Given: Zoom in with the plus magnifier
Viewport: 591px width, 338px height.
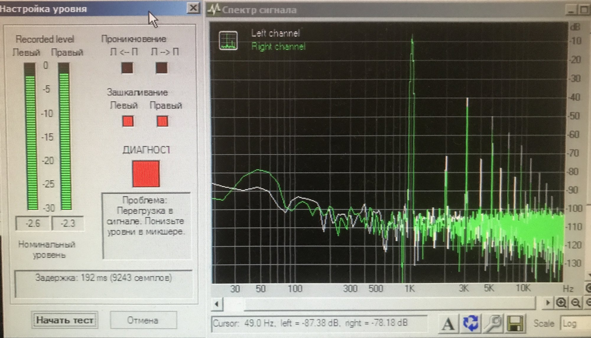Looking at the screenshot, I should 561,303.
